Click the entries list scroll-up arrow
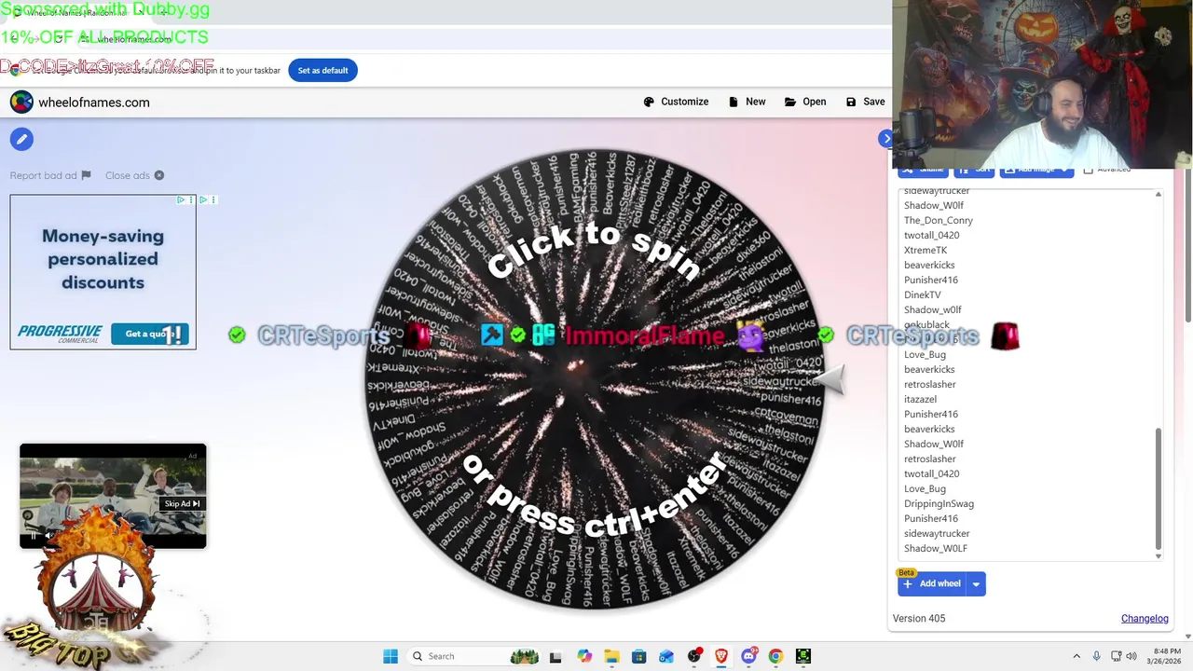Screen dimensions: 1193x671 coord(1159,194)
